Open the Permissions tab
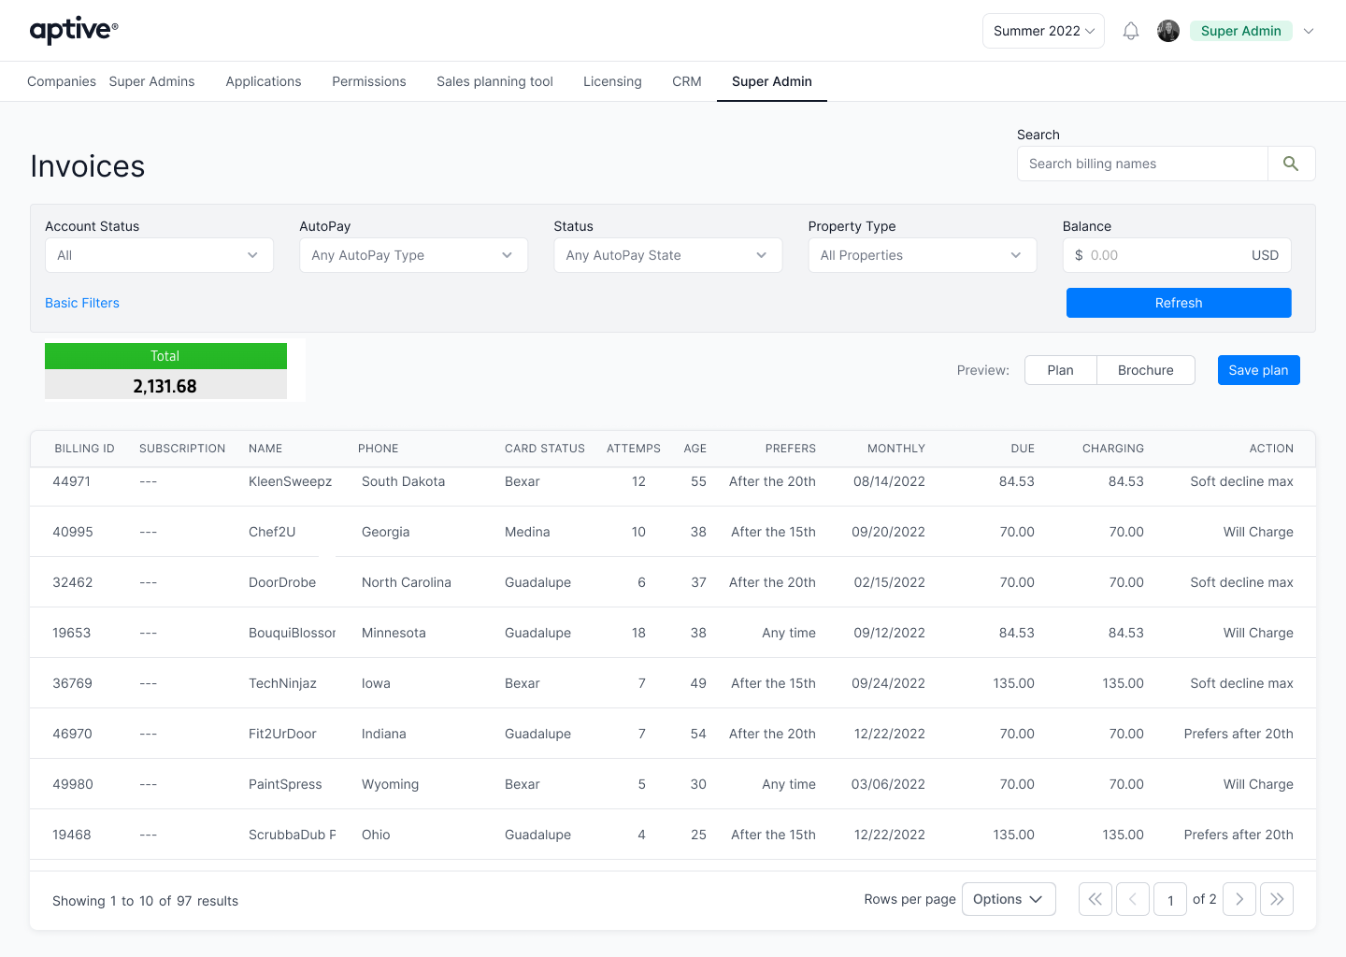This screenshot has height=957, width=1346. point(369,81)
